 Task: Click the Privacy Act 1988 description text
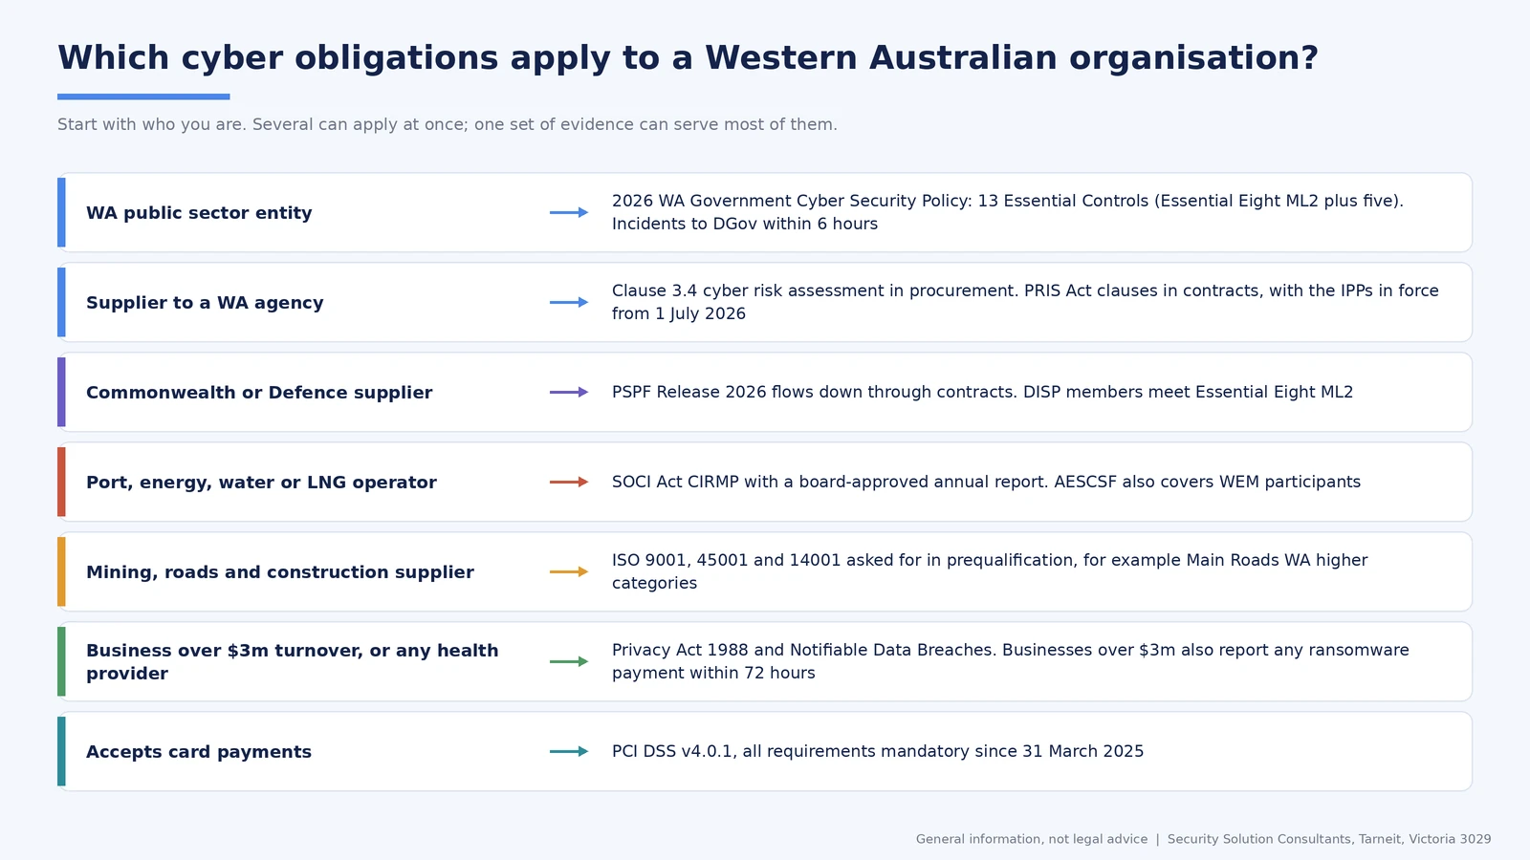(x=1011, y=661)
